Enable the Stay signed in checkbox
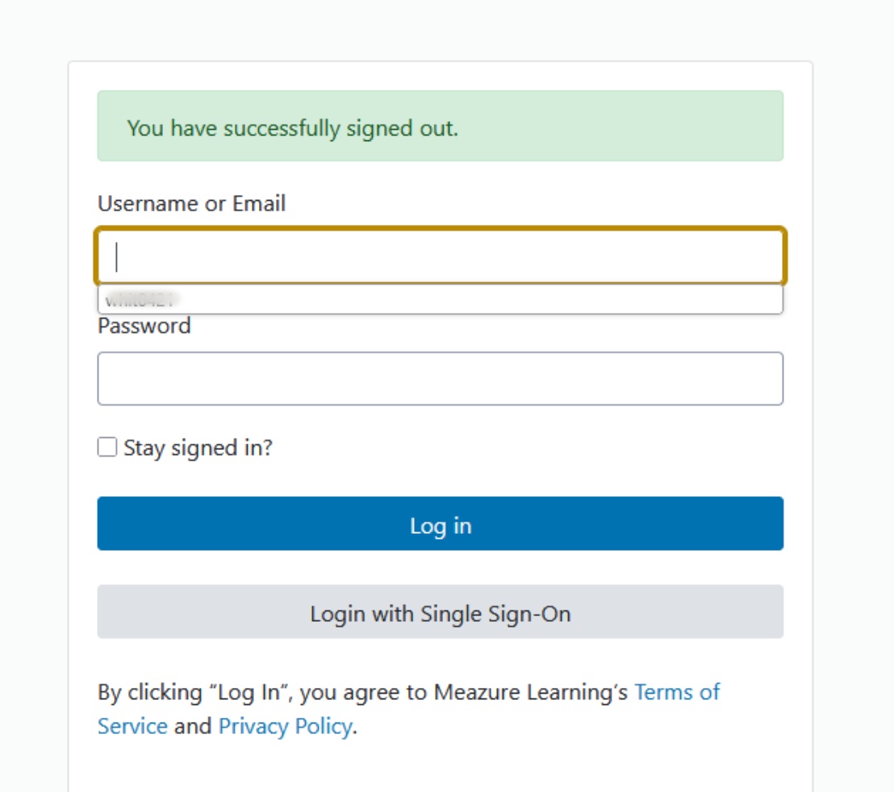Viewport: 894px width, 792px height. 107,448
